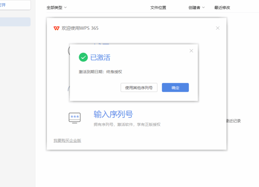Select the 文件位置 column header
The width and height of the screenshot is (259, 187).
[x=158, y=7]
